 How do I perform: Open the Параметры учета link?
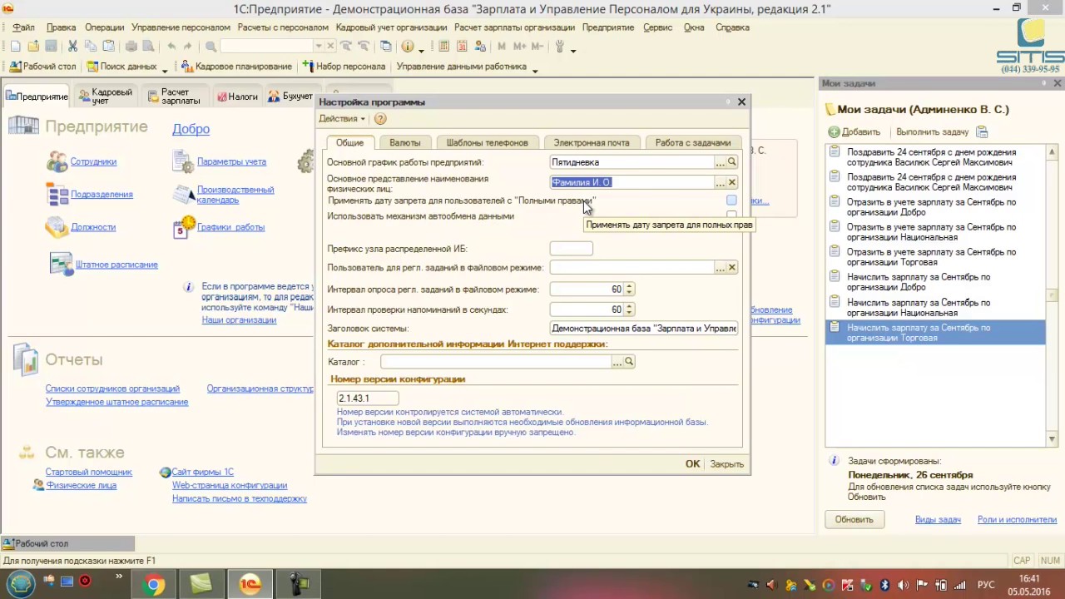pos(231,161)
